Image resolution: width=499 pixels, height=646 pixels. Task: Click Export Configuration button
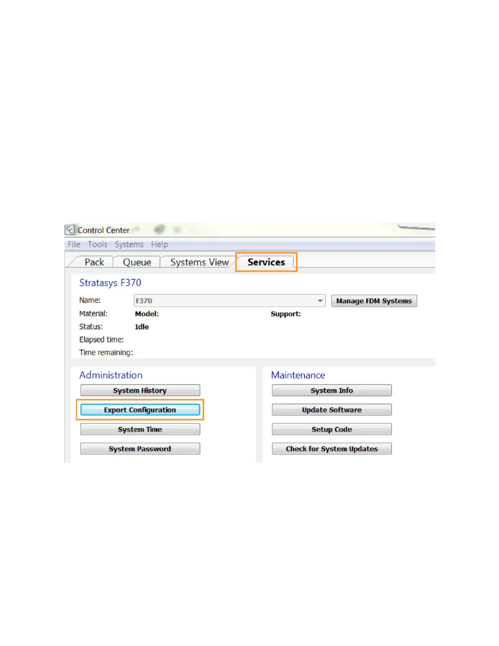[140, 410]
